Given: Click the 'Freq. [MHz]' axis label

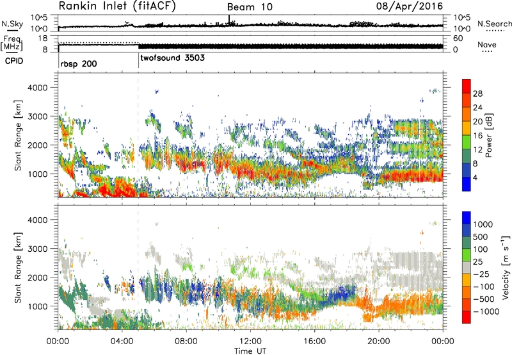Looking at the screenshot, I should tap(12, 44).
